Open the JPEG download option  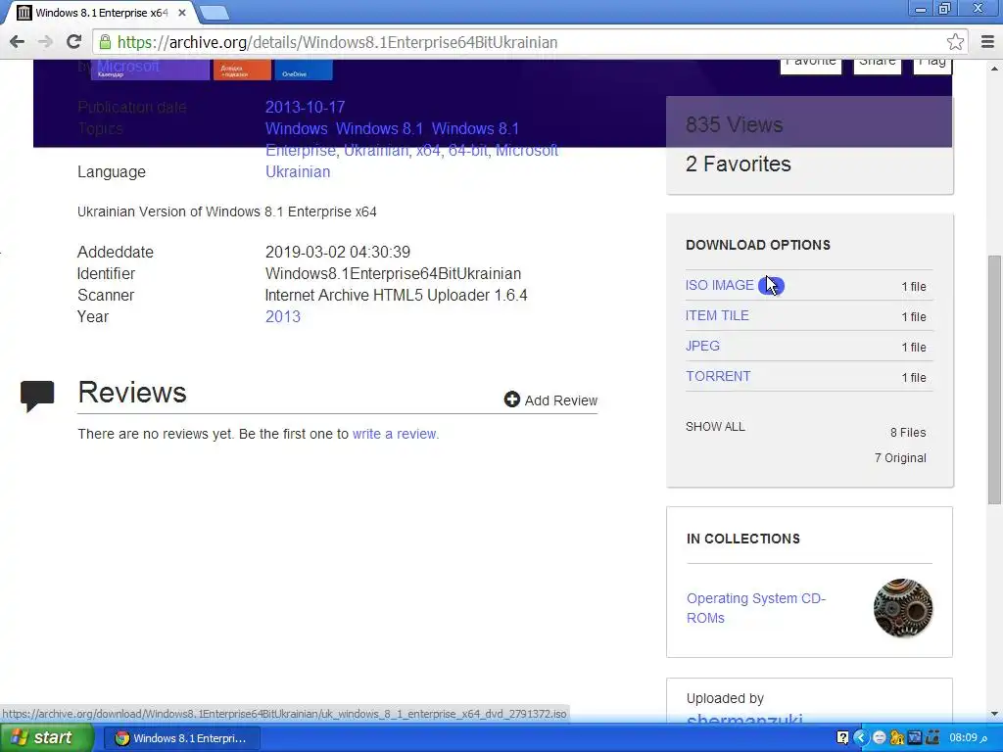coord(702,346)
